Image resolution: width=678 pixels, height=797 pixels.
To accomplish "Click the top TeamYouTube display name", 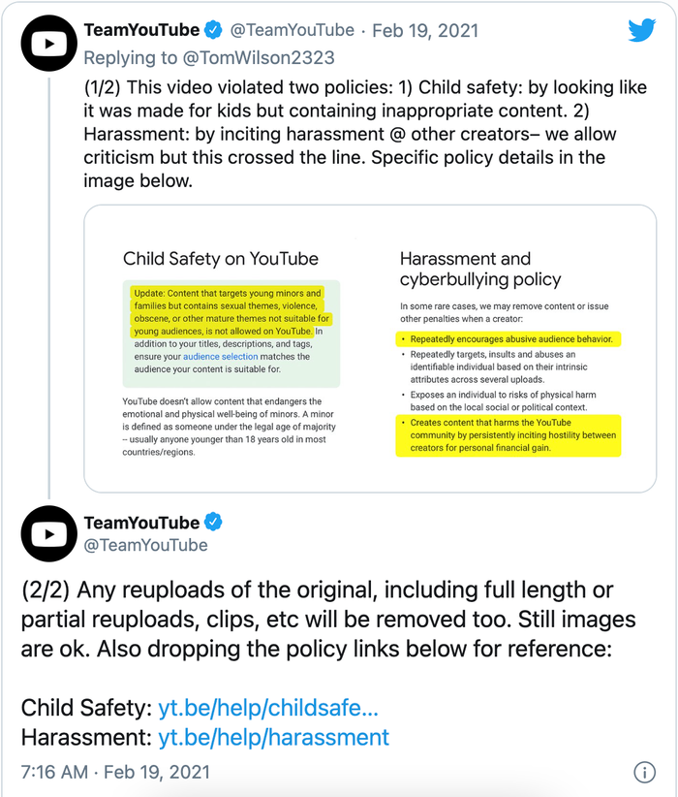I will pyautogui.click(x=141, y=30).
